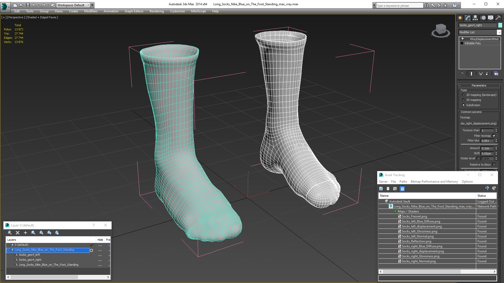
Task: Select 2D mapping (landscape) radio button
Action: point(463,95)
